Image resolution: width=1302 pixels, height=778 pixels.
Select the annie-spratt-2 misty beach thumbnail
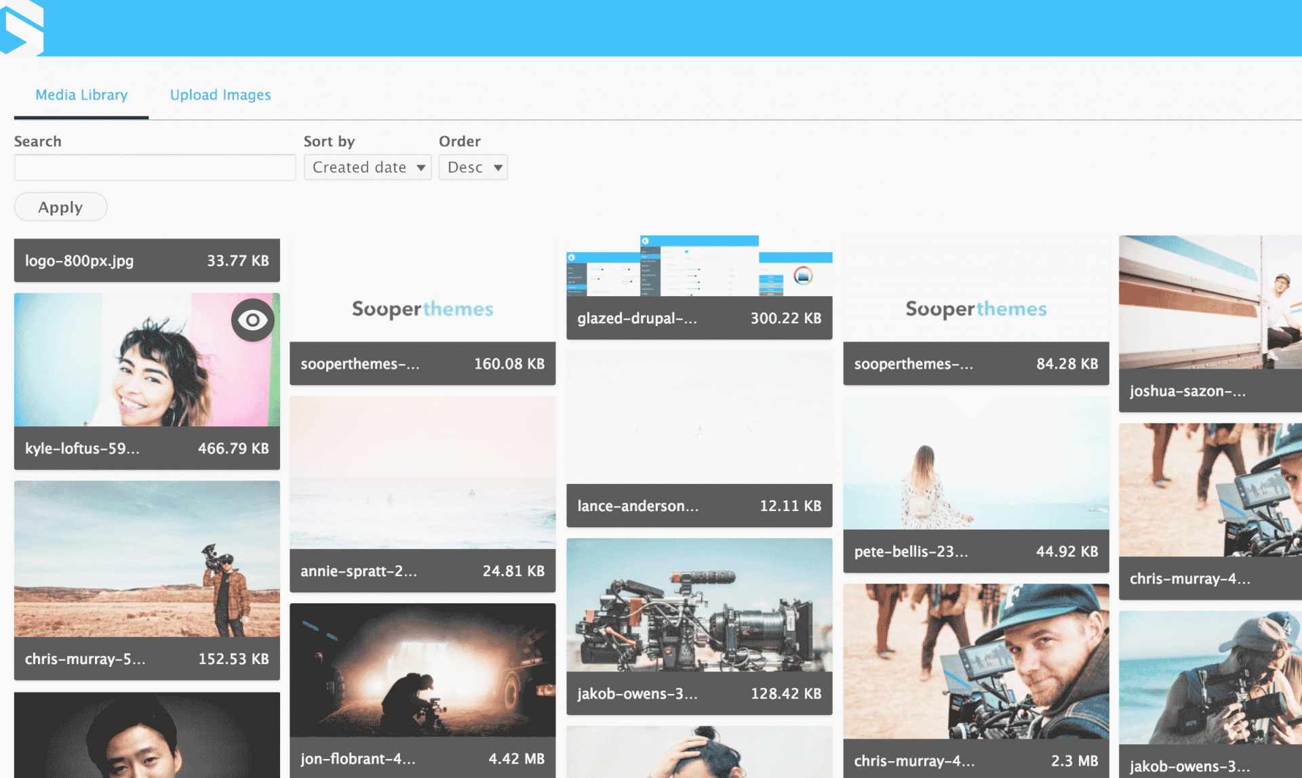422,473
